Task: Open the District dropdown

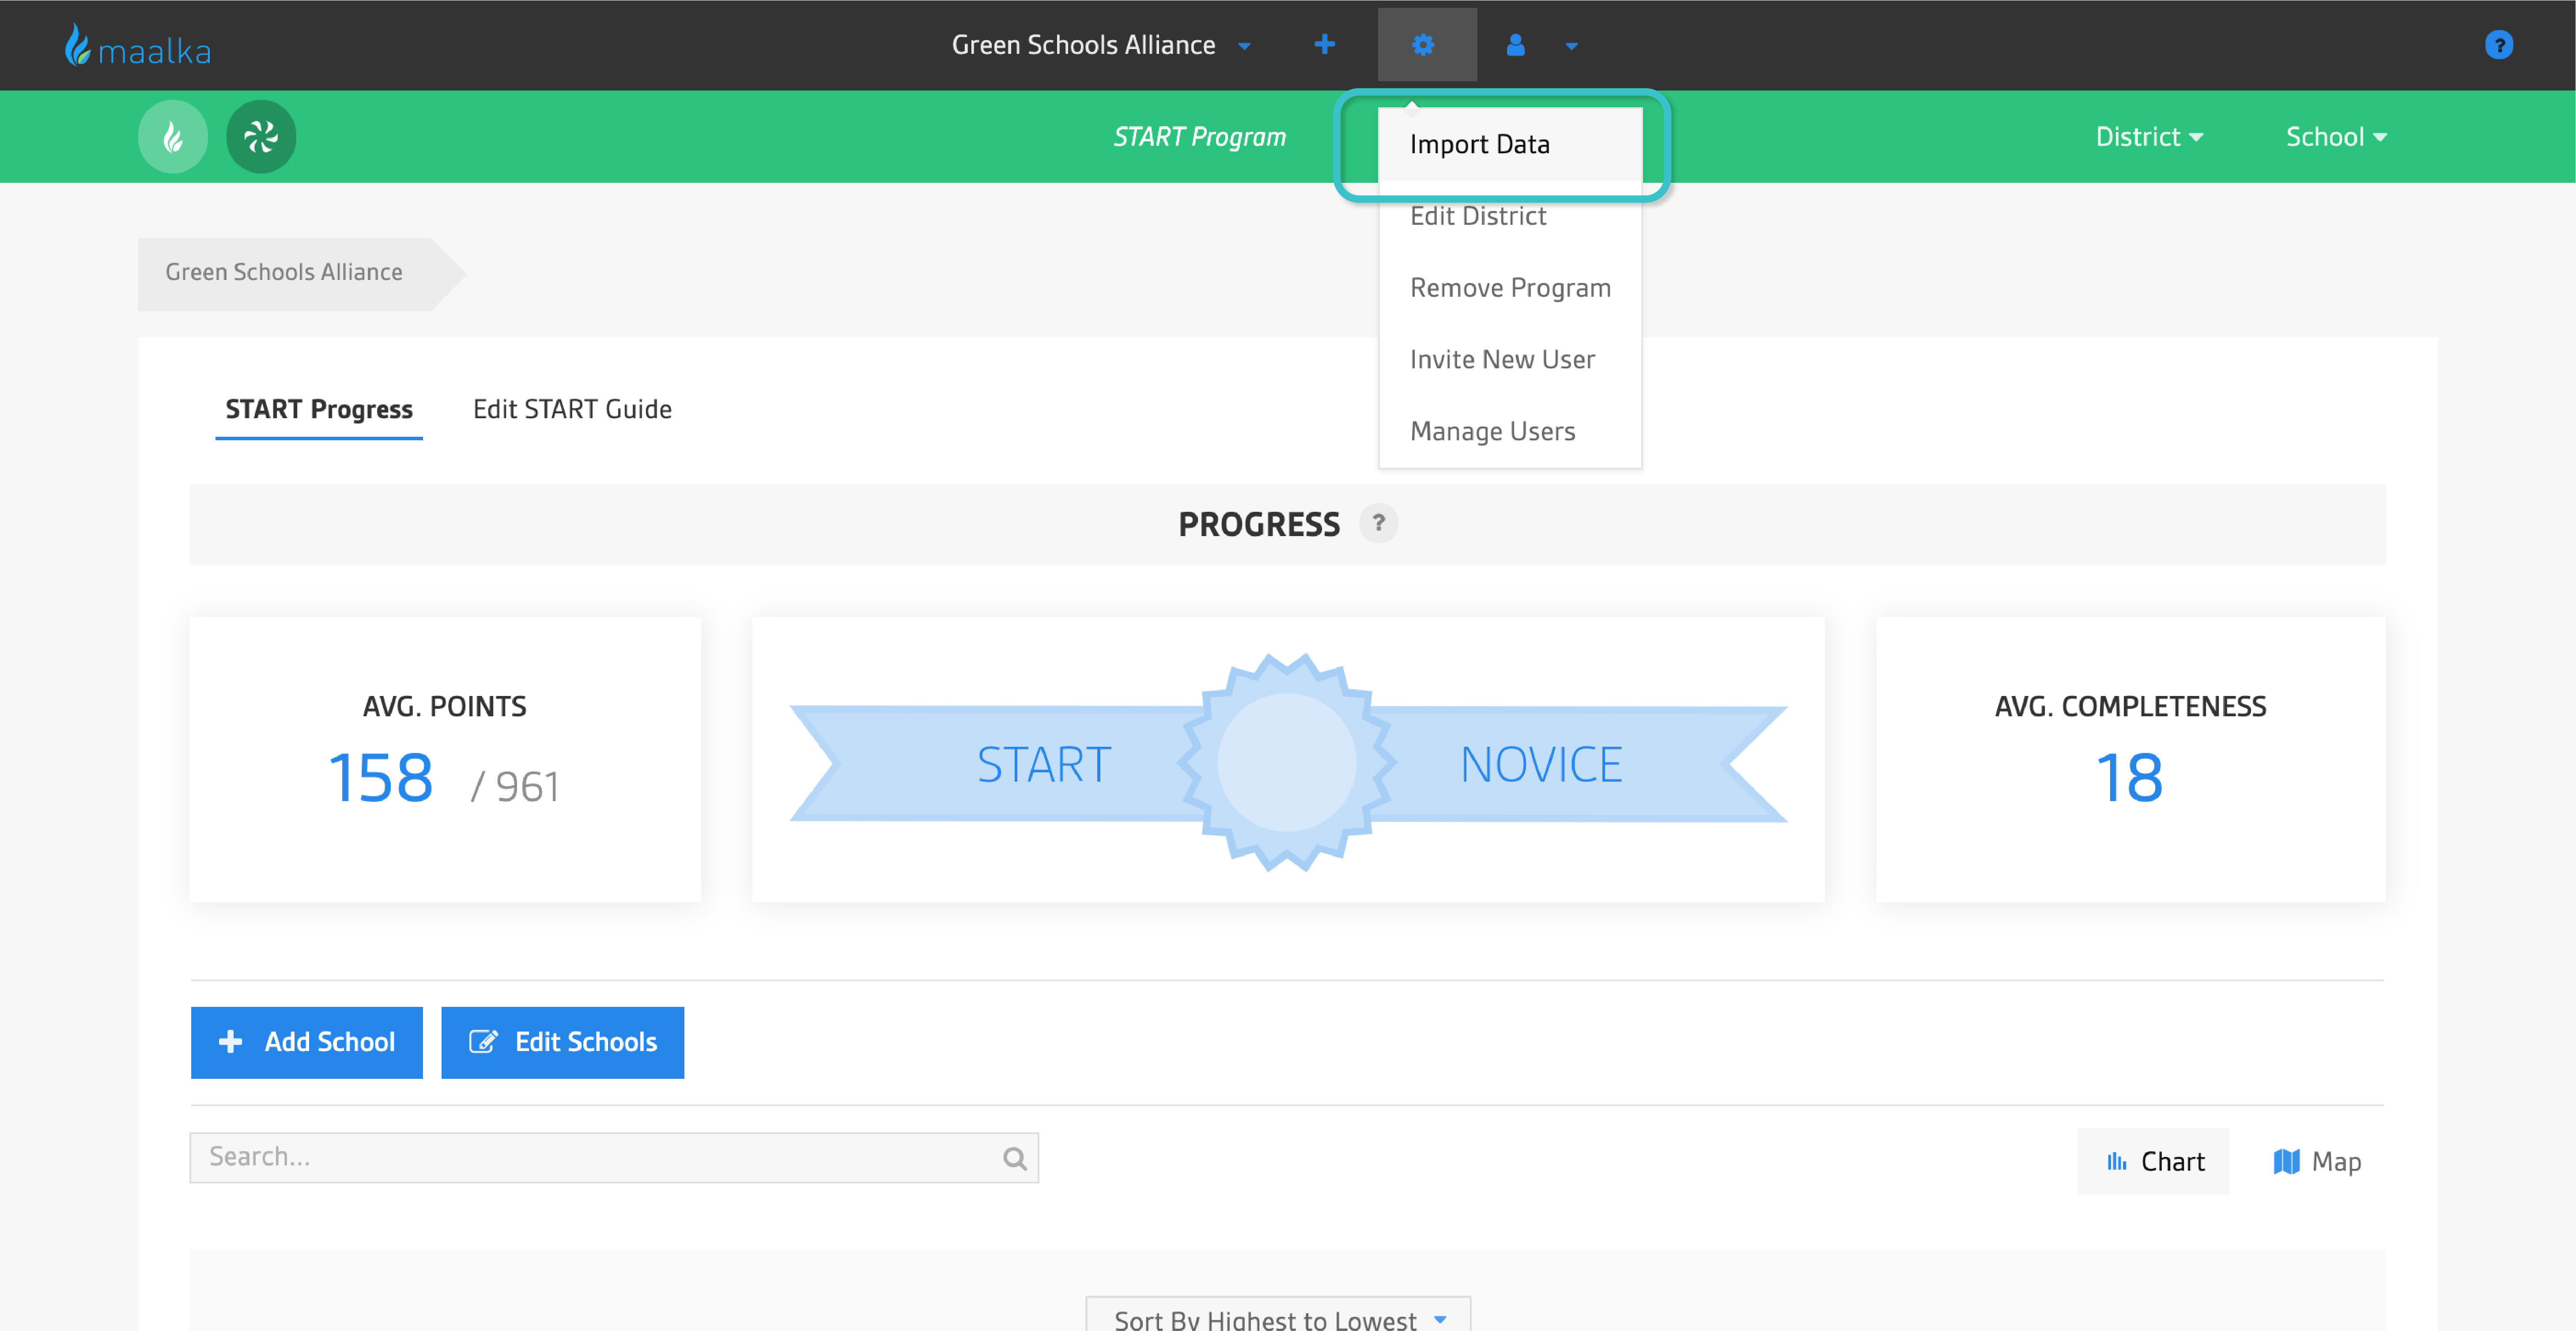Action: (x=2149, y=137)
